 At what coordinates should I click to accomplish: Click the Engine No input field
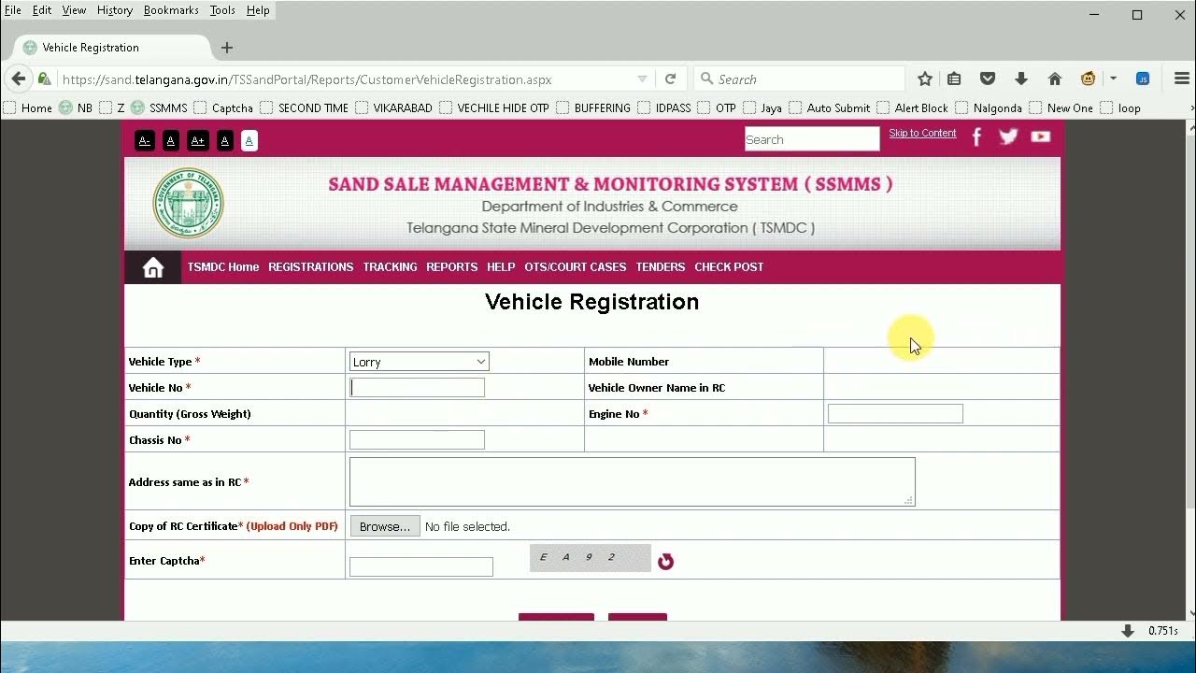[895, 413]
